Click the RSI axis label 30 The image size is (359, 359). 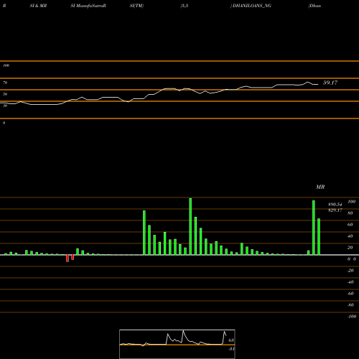pos(5,106)
